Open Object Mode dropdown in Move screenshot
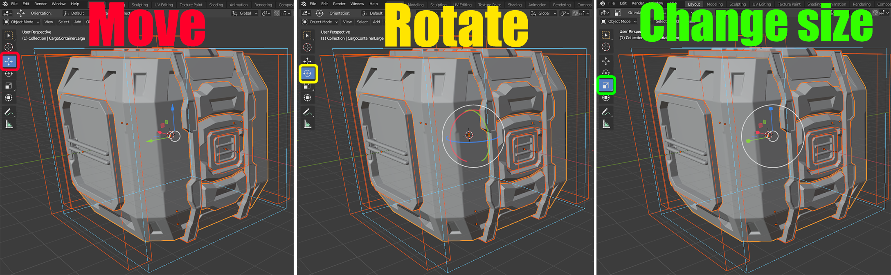891x275 pixels. 22,22
